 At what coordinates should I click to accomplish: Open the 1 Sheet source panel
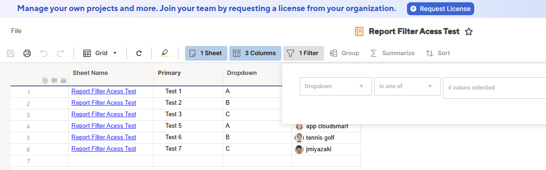[206, 53]
